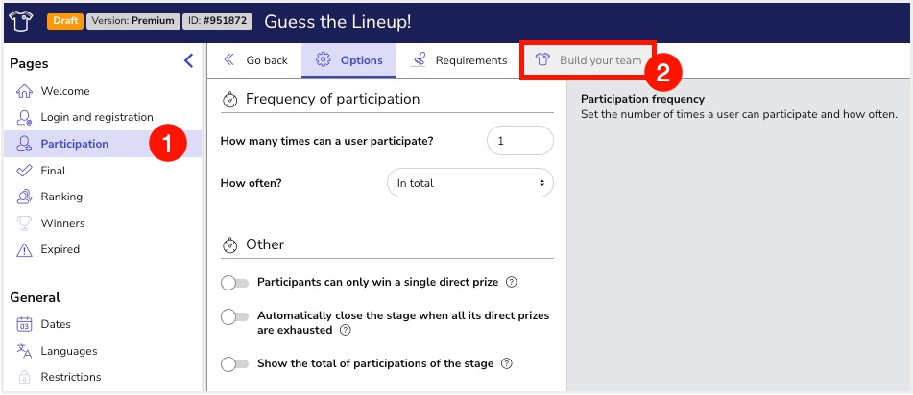Enable single direct prize toggle

[x=234, y=283]
